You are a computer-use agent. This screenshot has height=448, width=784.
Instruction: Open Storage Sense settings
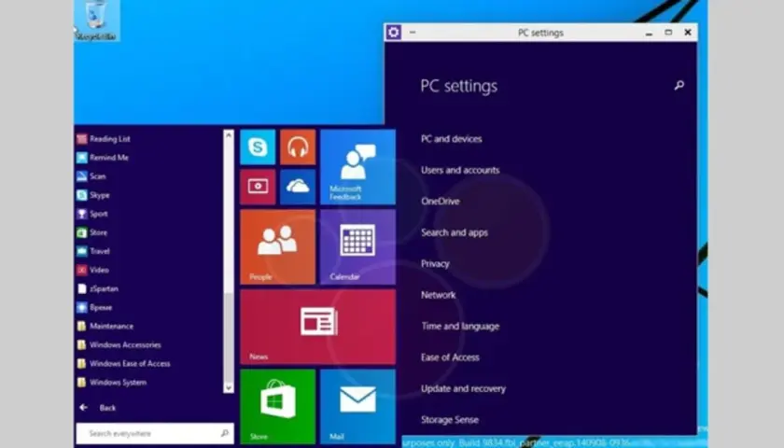tap(450, 420)
